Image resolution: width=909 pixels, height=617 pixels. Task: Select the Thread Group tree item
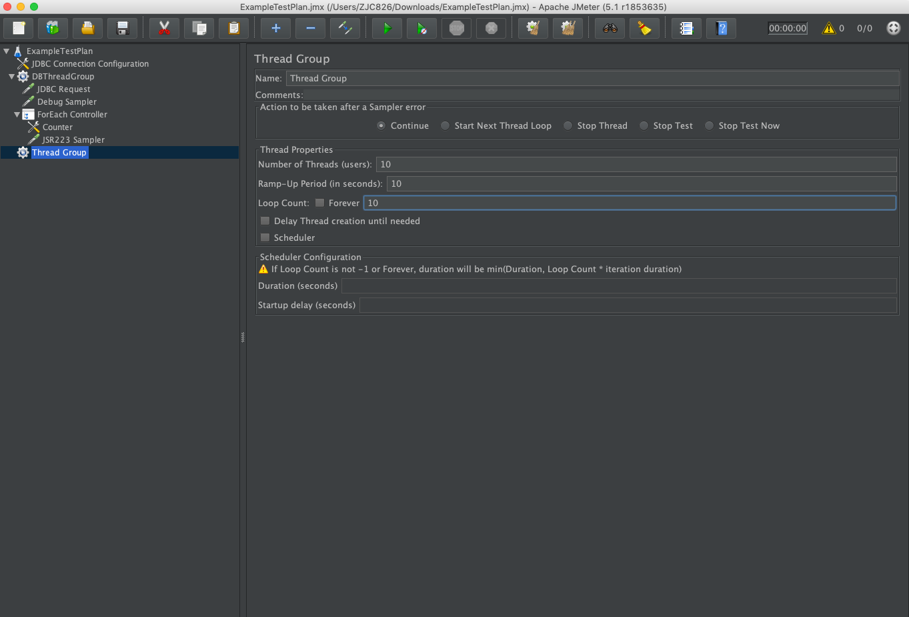[x=59, y=153]
